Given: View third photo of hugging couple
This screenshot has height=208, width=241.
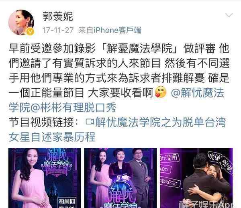Looking at the screenshot, I should coord(196,178).
